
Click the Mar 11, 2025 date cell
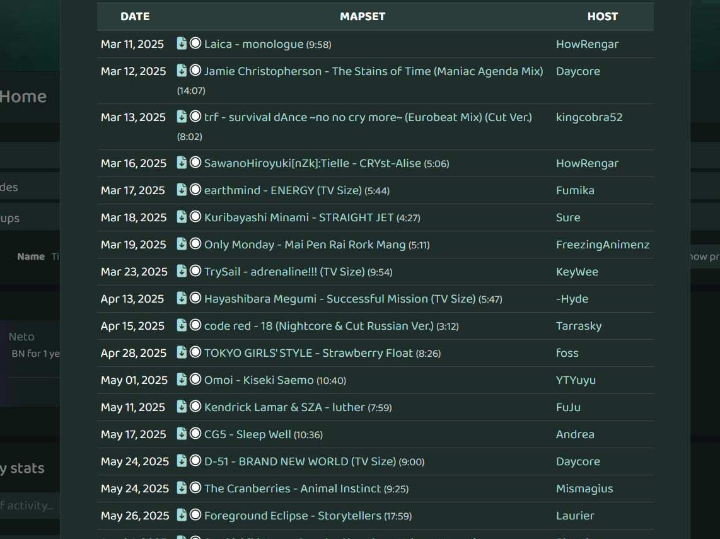(132, 44)
